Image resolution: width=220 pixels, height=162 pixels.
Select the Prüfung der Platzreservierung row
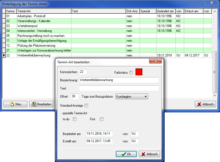tap(107, 46)
